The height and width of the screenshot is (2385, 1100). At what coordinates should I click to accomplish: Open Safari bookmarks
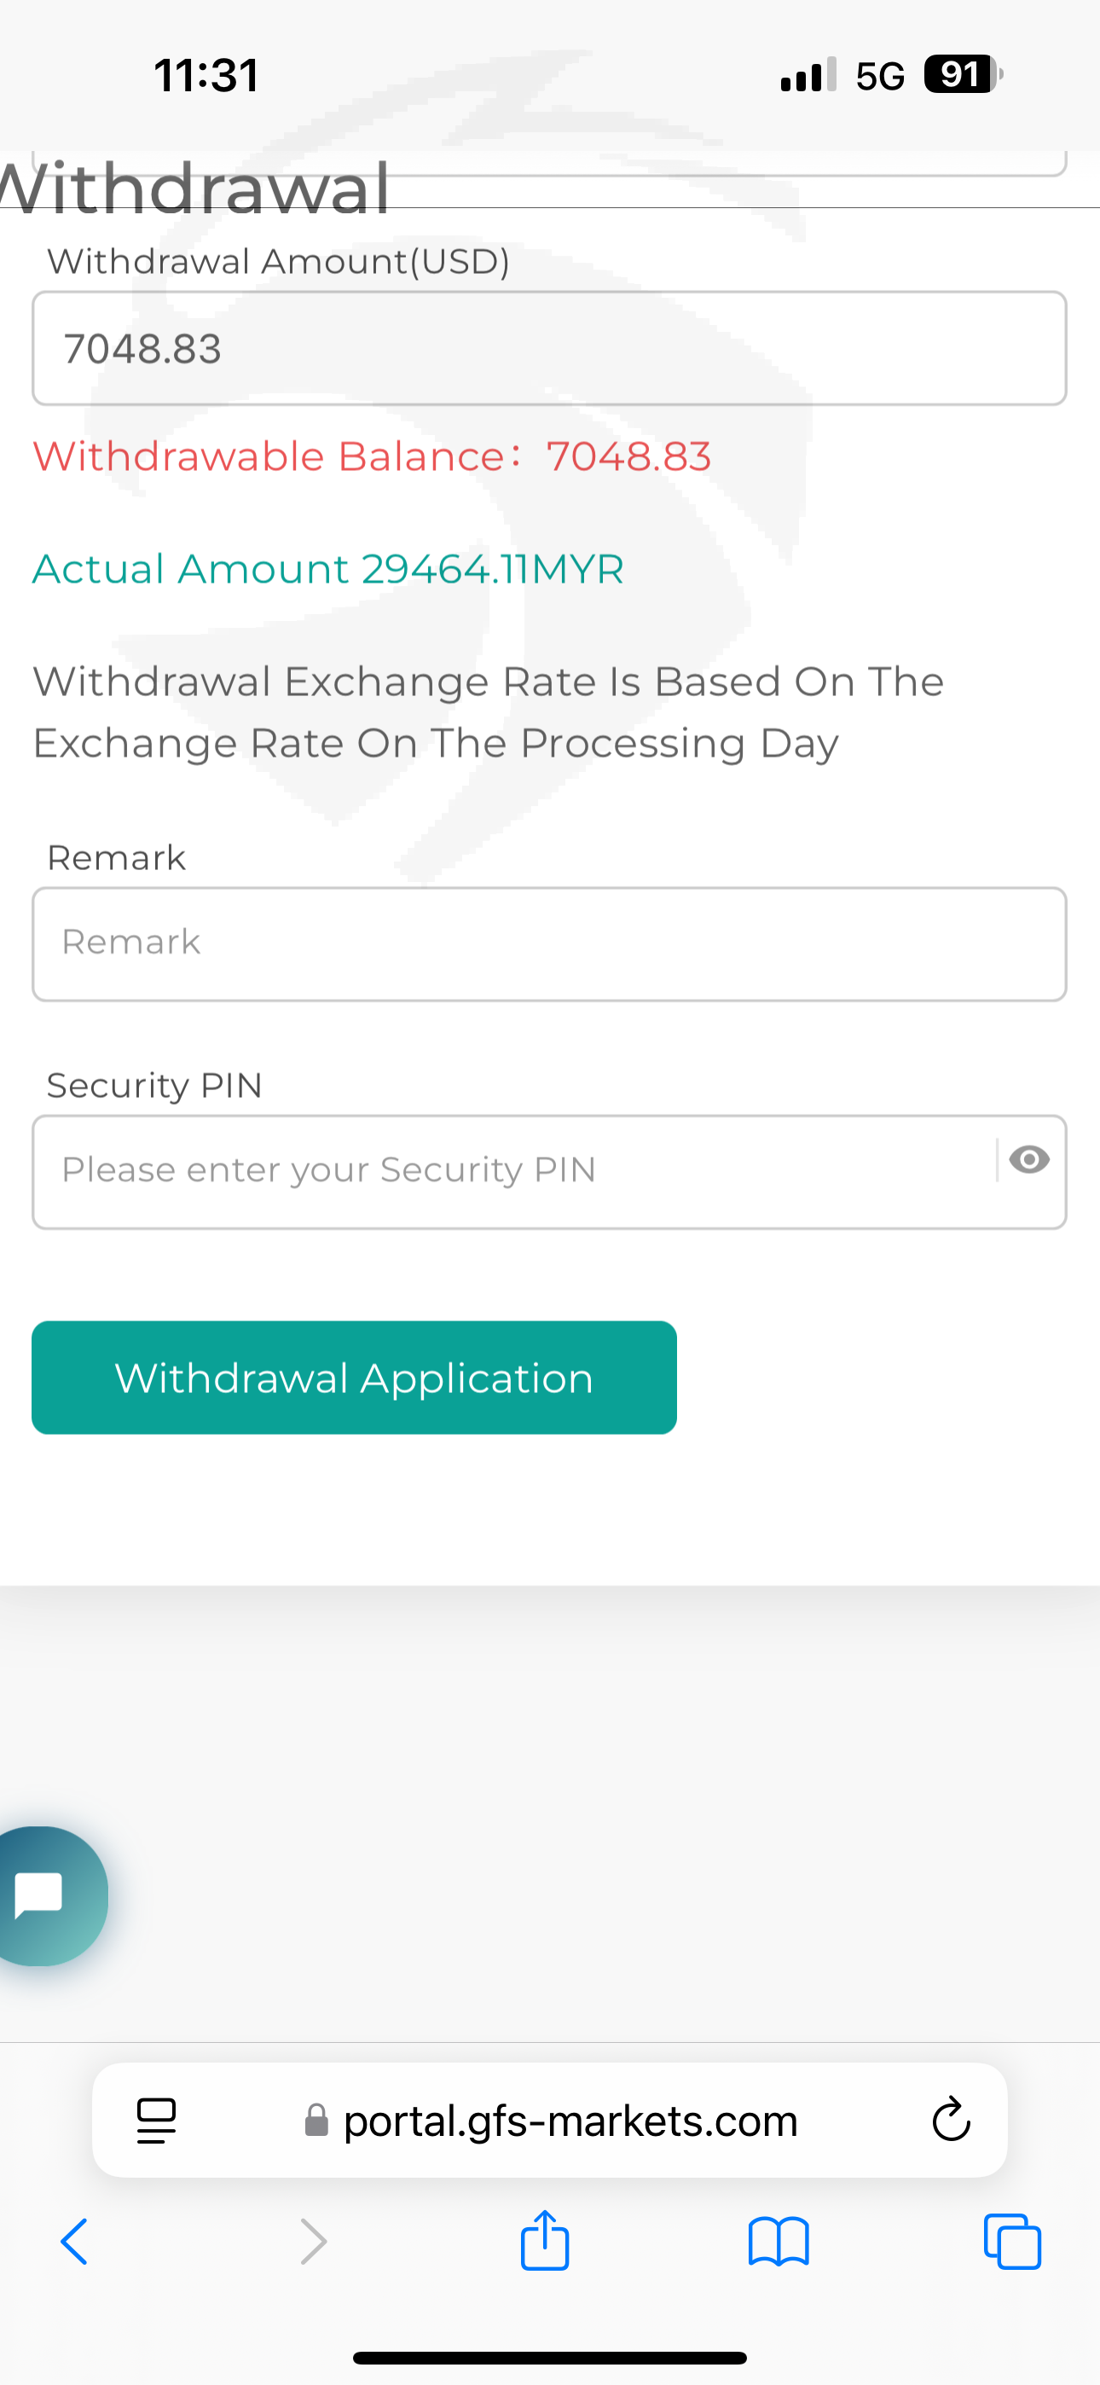point(779,2242)
